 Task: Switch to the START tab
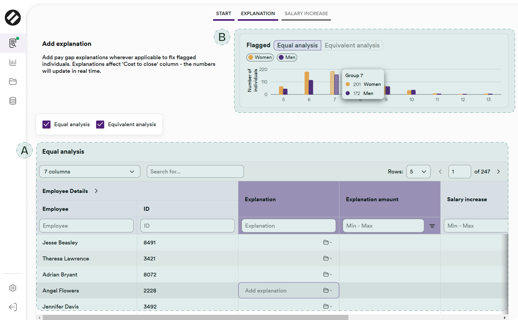coord(223,14)
